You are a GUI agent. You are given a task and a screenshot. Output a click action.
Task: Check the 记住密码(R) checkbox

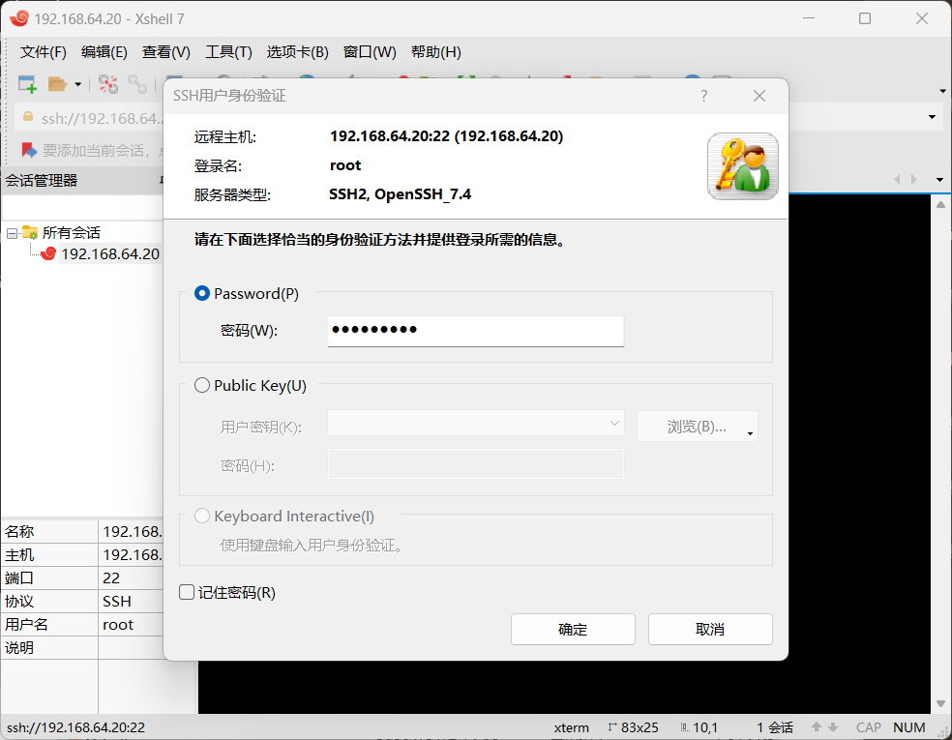tap(187, 593)
